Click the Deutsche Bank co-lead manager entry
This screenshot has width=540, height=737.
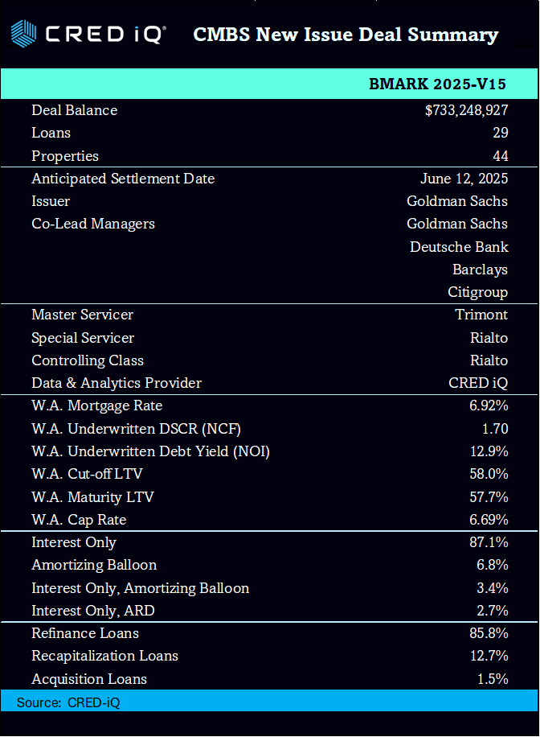(458, 246)
